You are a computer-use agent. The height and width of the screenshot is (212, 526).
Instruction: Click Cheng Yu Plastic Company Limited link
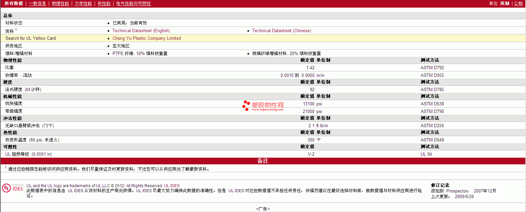pos(146,38)
